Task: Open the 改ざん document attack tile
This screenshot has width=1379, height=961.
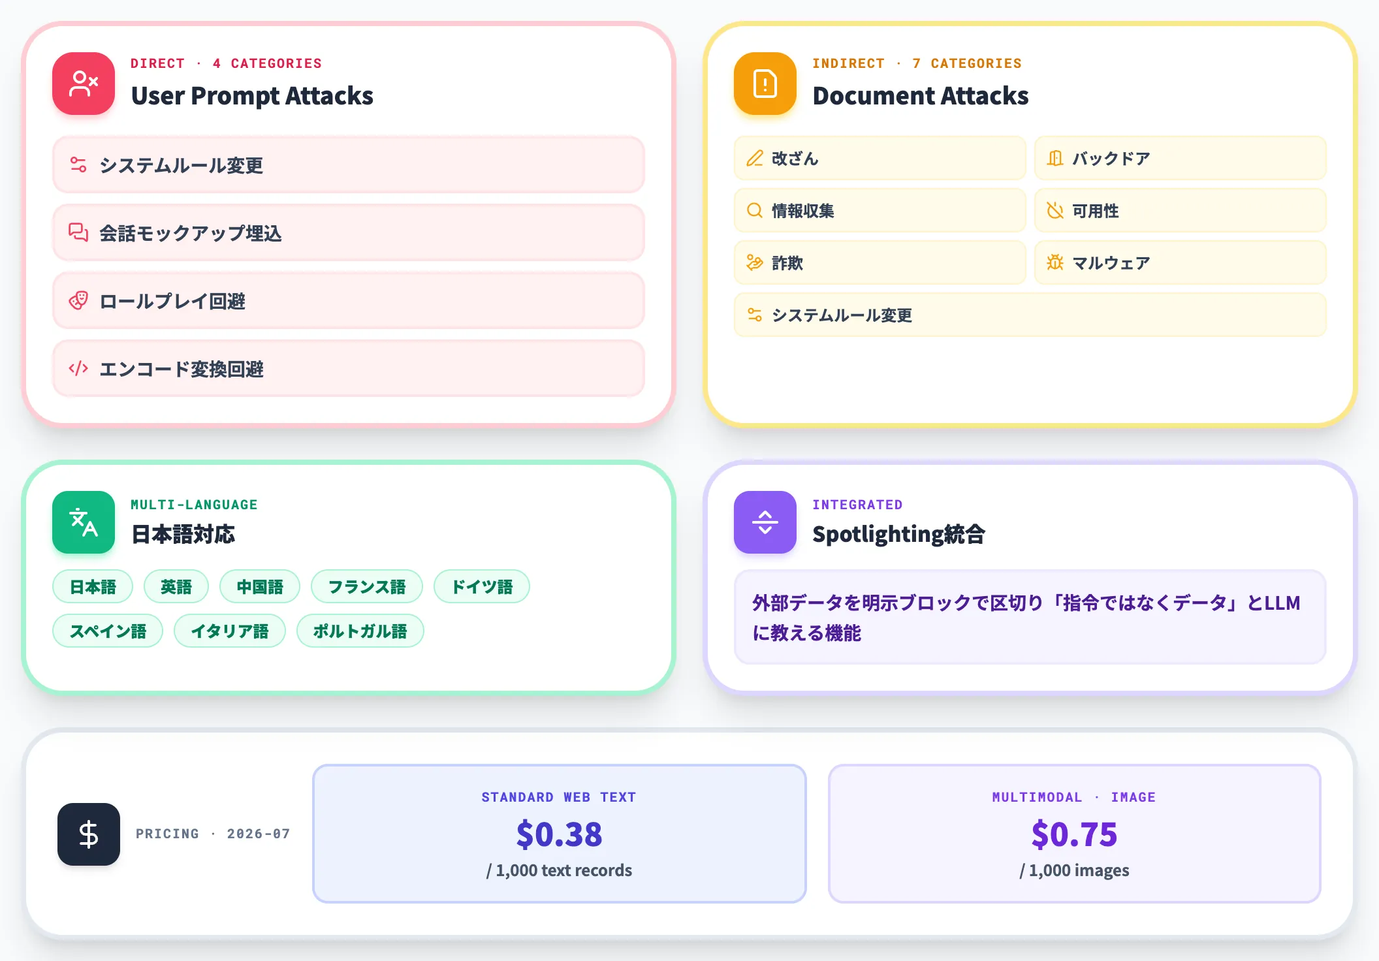Action: click(880, 158)
